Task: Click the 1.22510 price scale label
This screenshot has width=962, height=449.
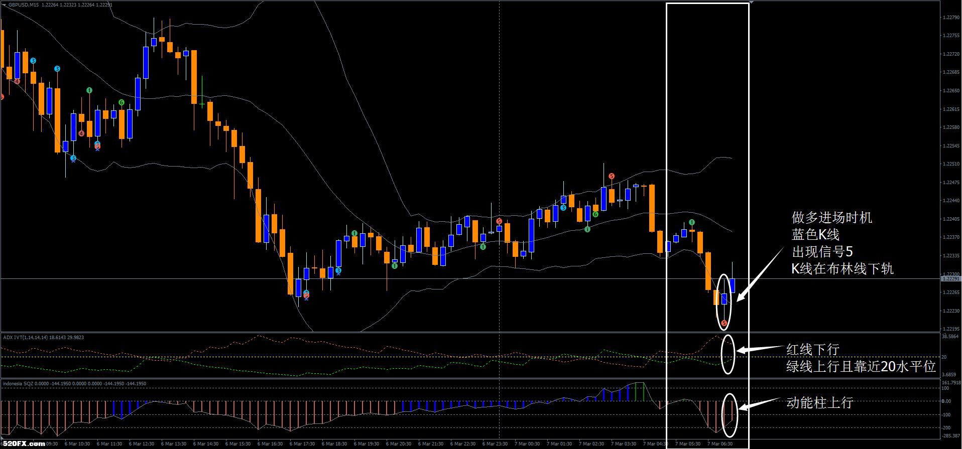Action: (x=950, y=164)
